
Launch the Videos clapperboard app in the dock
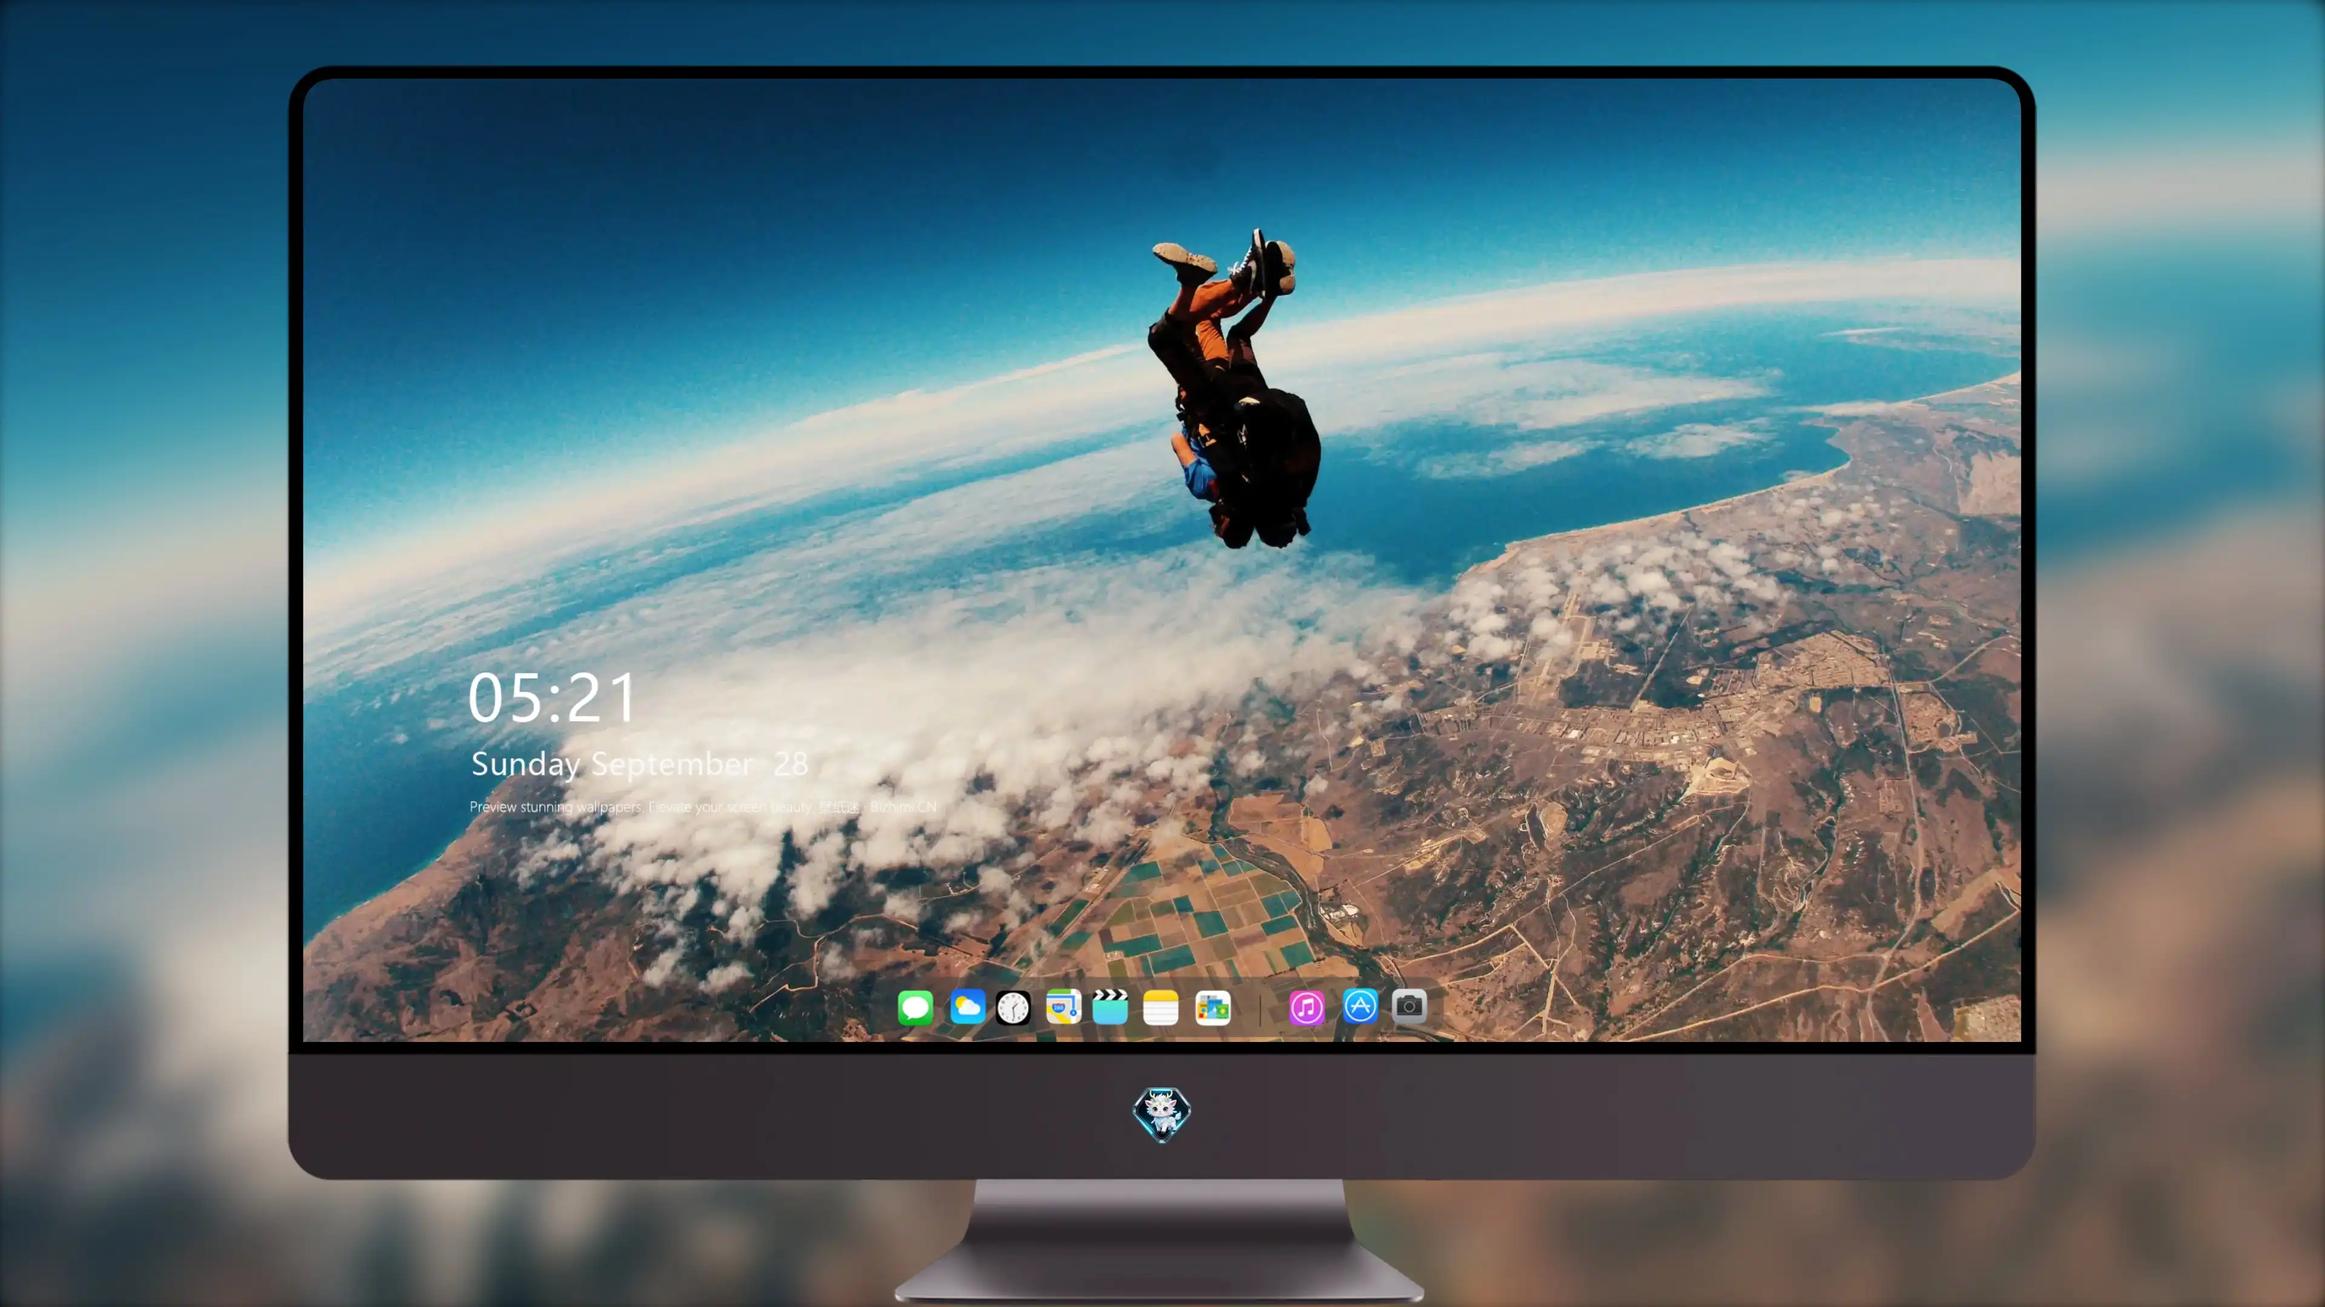coord(1110,1007)
